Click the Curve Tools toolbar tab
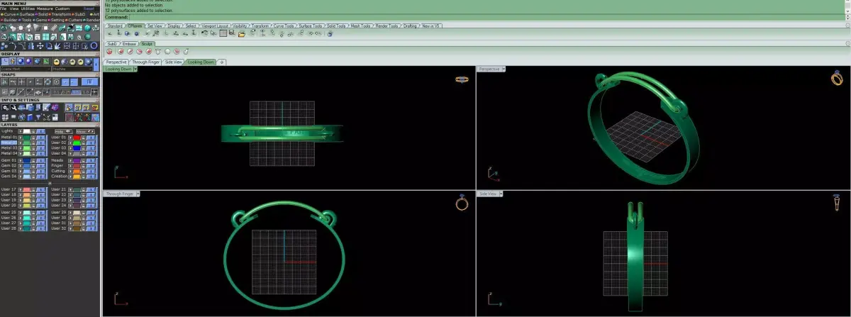 pyautogui.click(x=284, y=26)
